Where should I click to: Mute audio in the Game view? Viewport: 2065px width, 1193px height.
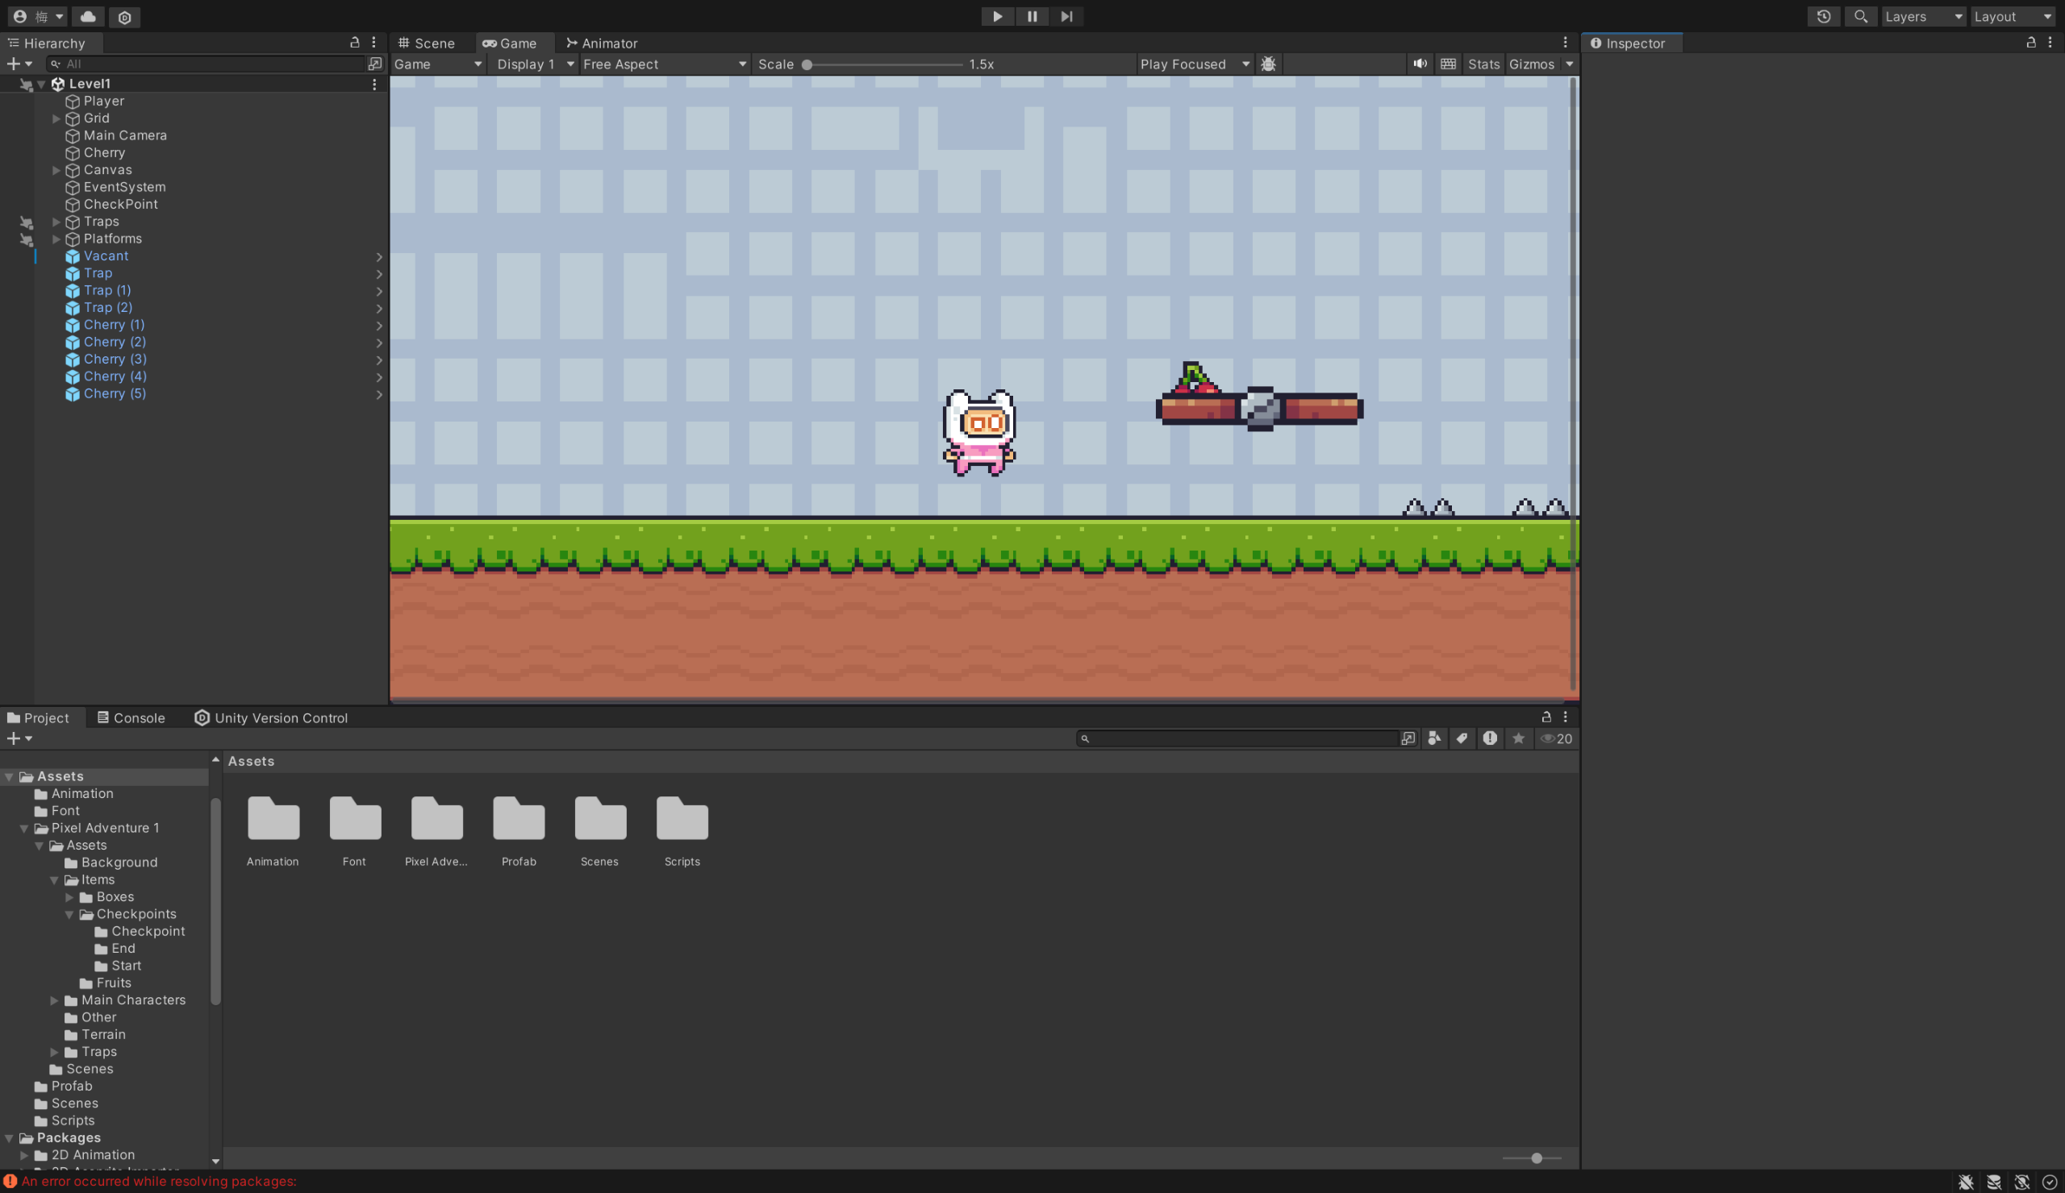[x=1420, y=64]
